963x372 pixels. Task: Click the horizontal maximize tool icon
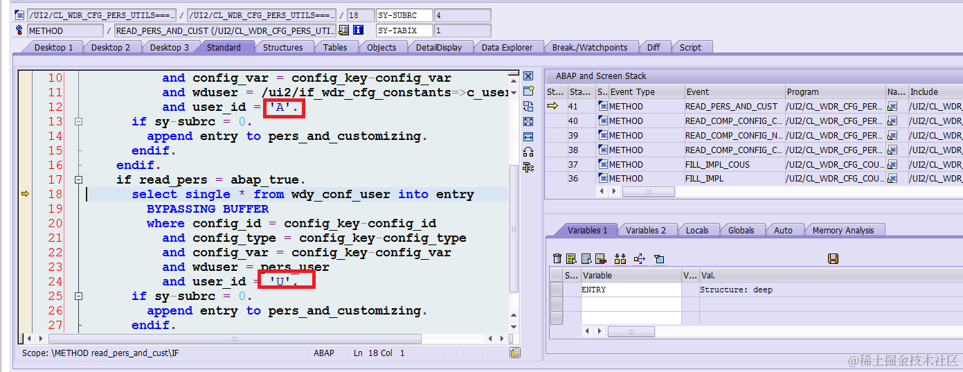coord(528,136)
